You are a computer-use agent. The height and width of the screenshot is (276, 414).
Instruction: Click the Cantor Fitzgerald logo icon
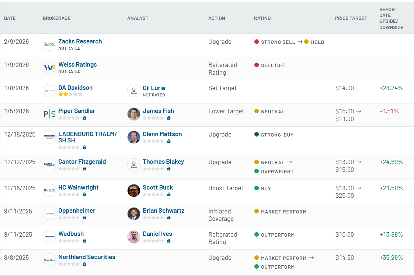pos(49,164)
